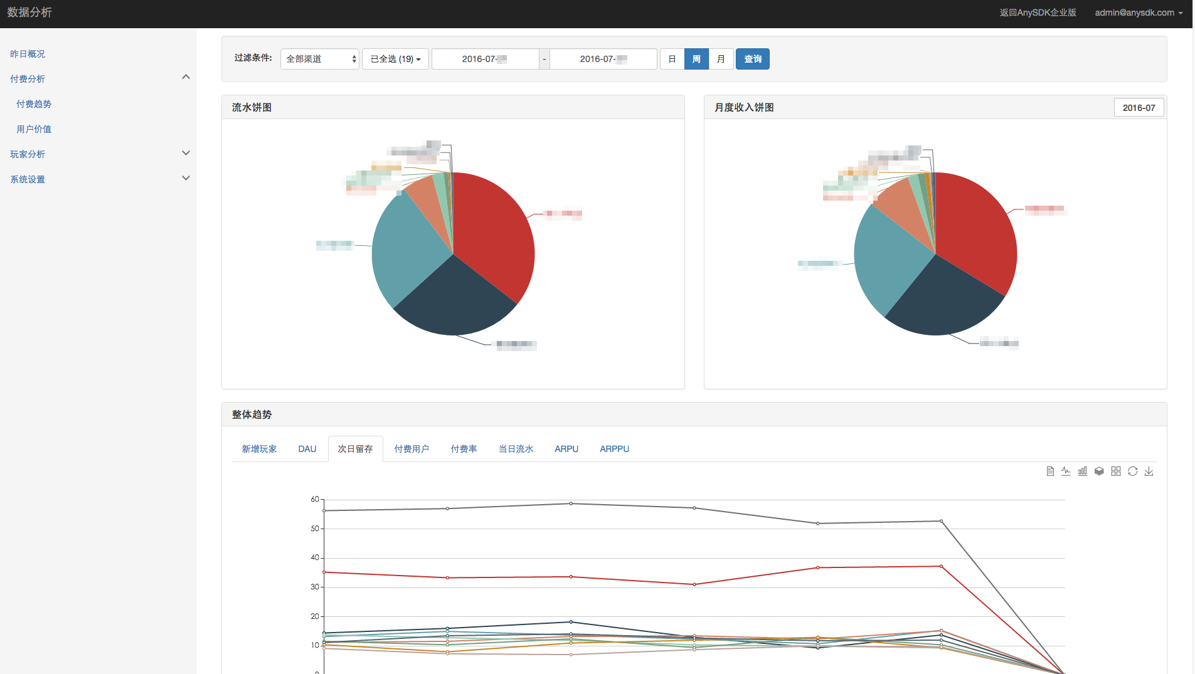Open the 已全选 (19) multi-select dropdown

click(395, 59)
